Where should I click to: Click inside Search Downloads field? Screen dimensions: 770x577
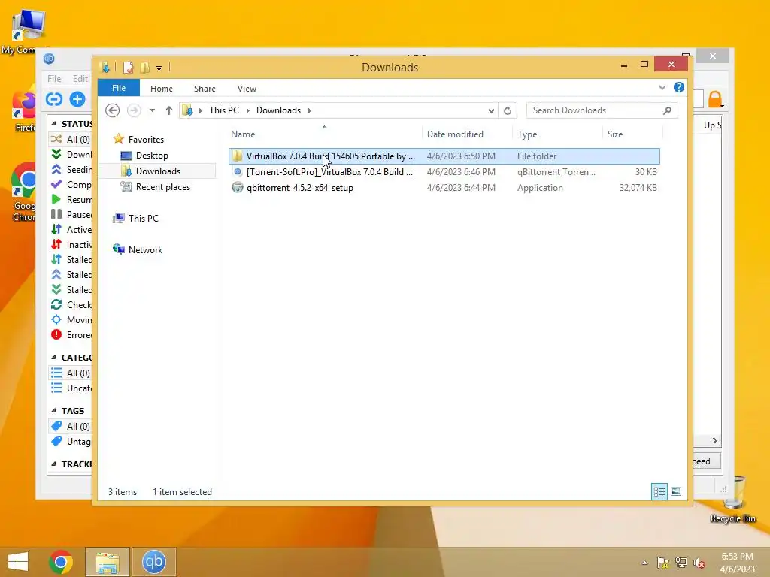click(x=596, y=110)
